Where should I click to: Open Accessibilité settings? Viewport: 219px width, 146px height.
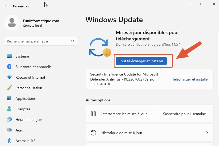41,141
